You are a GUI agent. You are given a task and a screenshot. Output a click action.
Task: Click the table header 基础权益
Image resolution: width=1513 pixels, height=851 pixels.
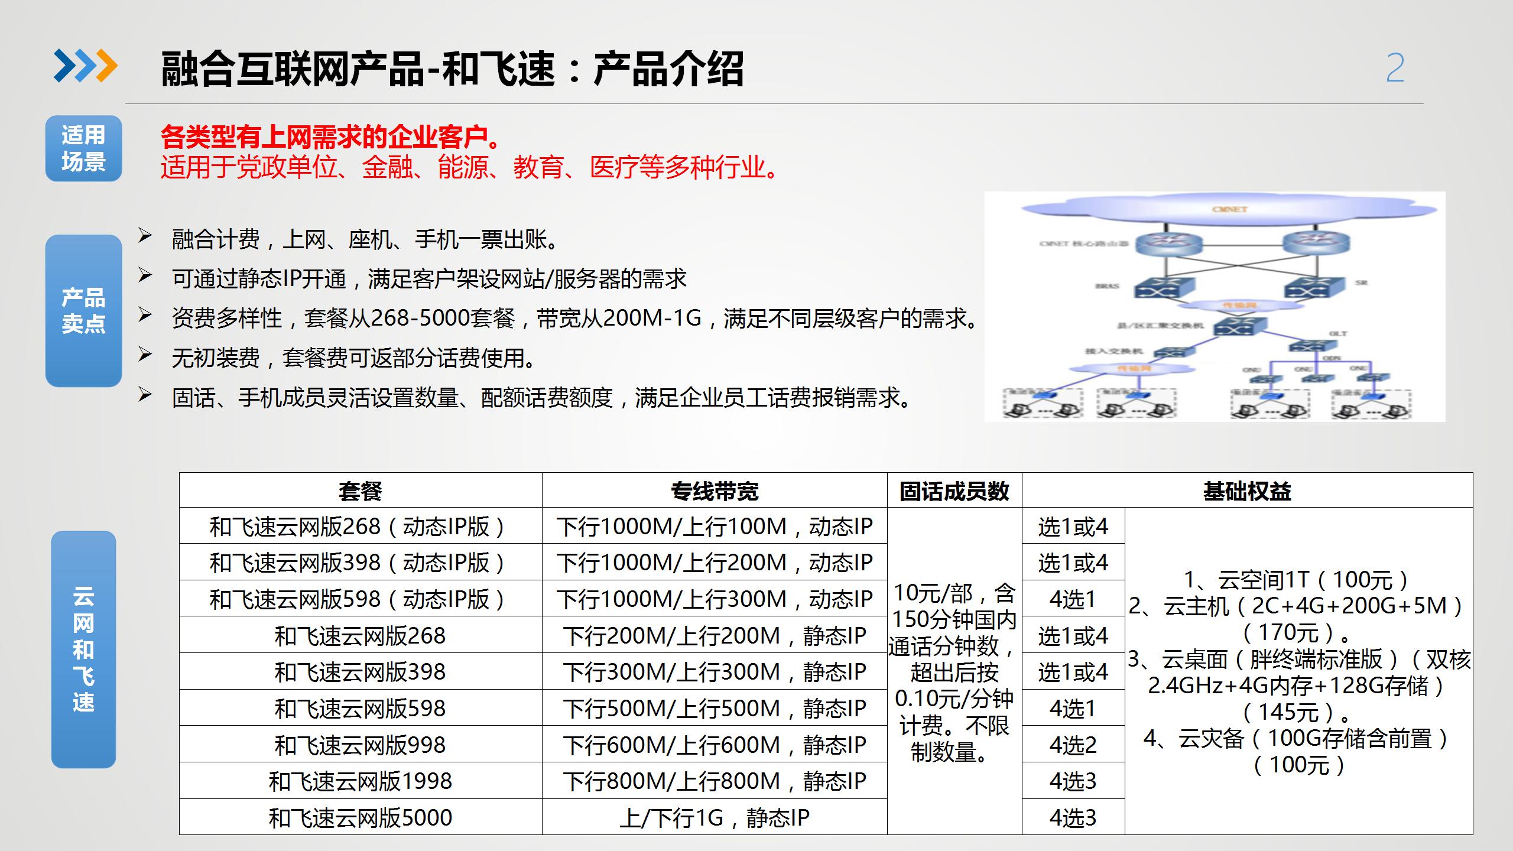(x=1248, y=491)
